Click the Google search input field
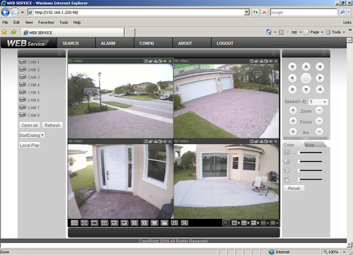 pos(304,12)
